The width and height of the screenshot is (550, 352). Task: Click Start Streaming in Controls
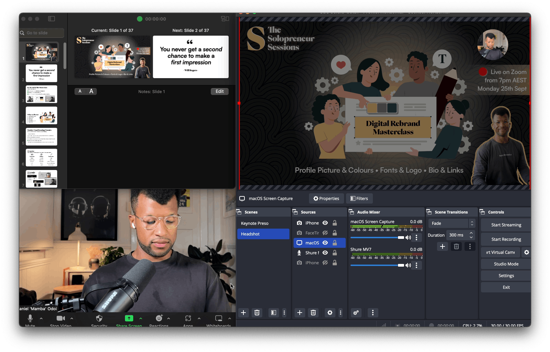pyautogui.click(x=506, y=225)
